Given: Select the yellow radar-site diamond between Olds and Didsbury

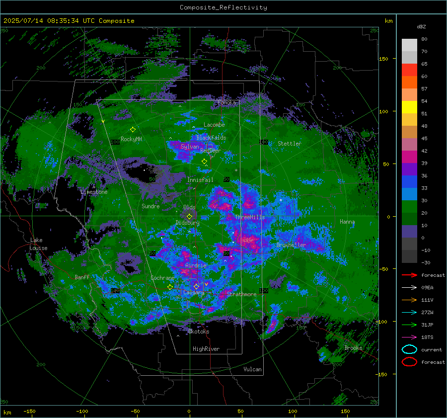Looking at the screenshot, I should click(190, 217).
